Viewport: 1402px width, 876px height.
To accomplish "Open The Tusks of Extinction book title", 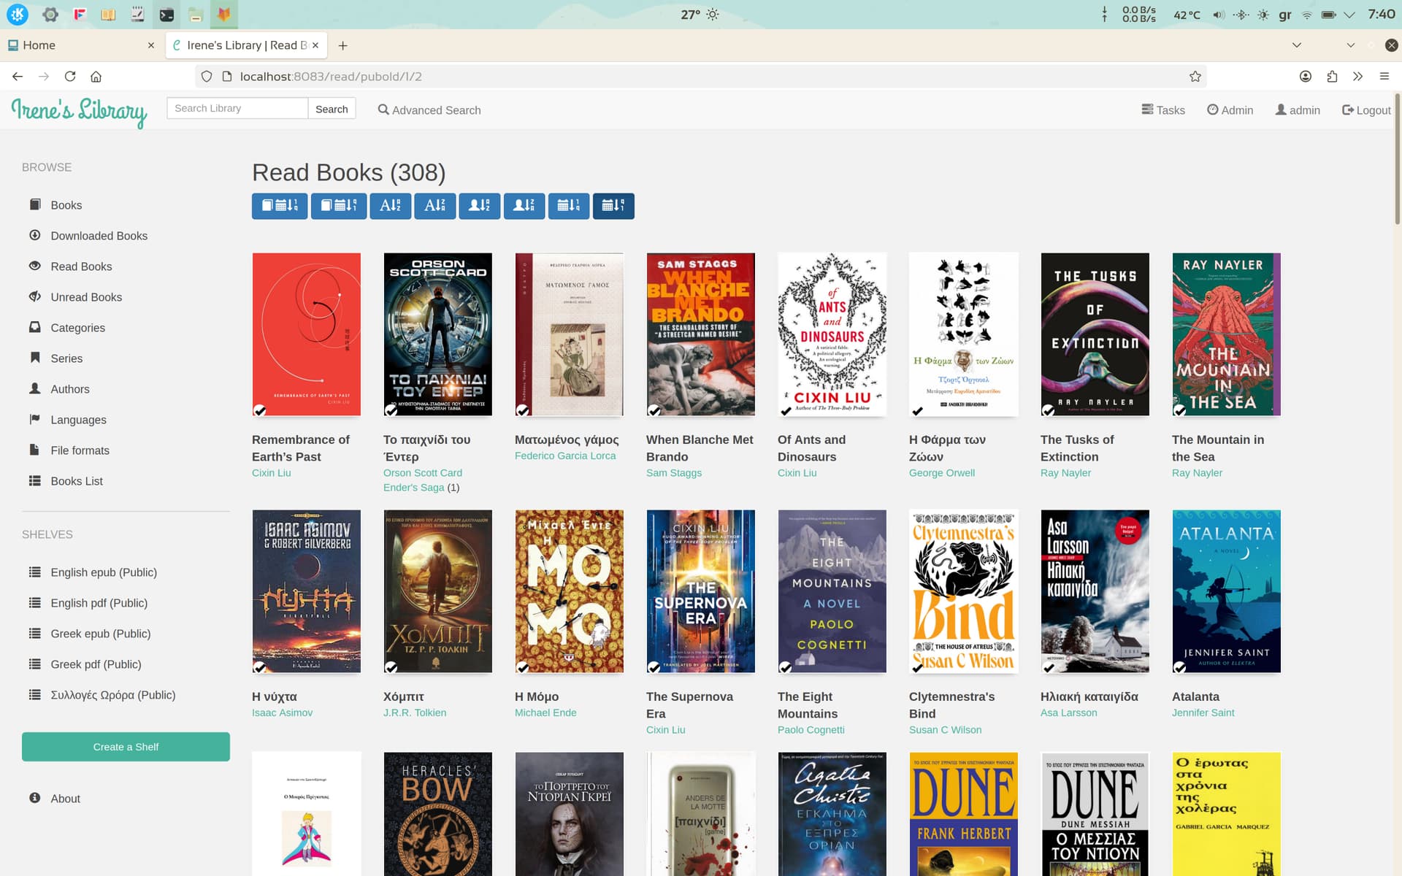I will (x=1077, y=448).
